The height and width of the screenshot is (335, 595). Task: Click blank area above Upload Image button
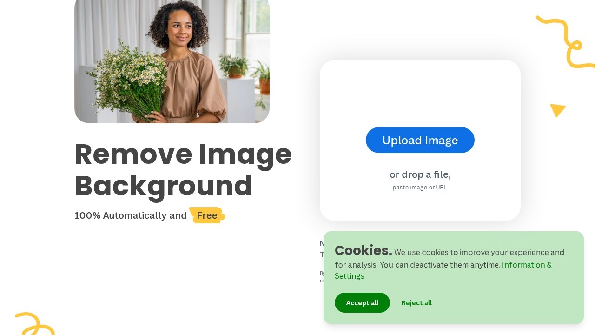420,93
